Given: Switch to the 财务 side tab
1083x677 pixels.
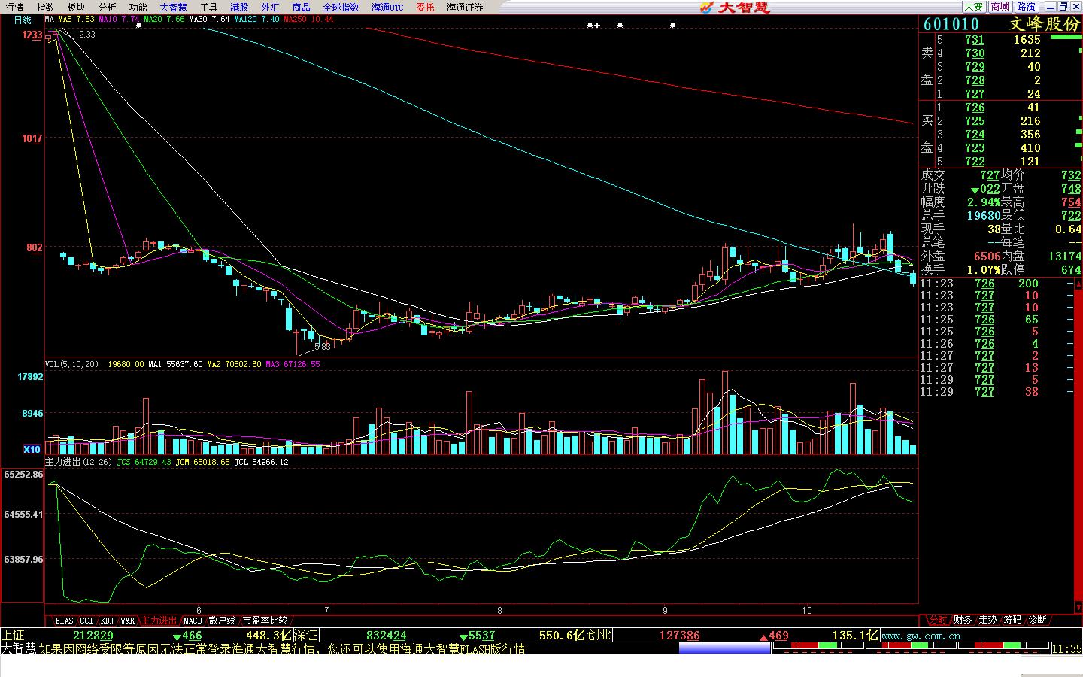Looking at the screenshot, I should (963, 620).
